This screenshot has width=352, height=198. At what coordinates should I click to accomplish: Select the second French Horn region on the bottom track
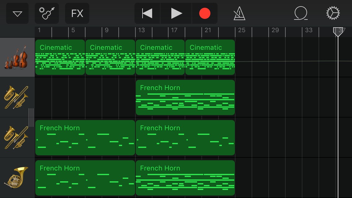tap(185, 178)
